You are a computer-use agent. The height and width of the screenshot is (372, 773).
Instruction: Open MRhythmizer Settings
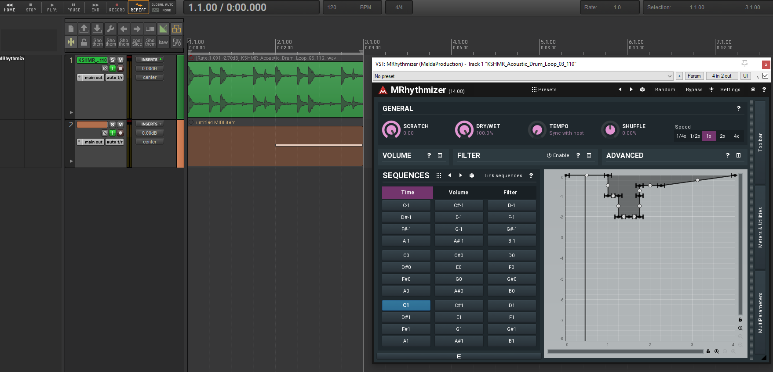point(730,89)
